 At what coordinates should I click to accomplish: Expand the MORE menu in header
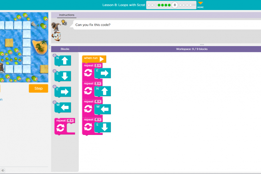click(x=200, y=5)
